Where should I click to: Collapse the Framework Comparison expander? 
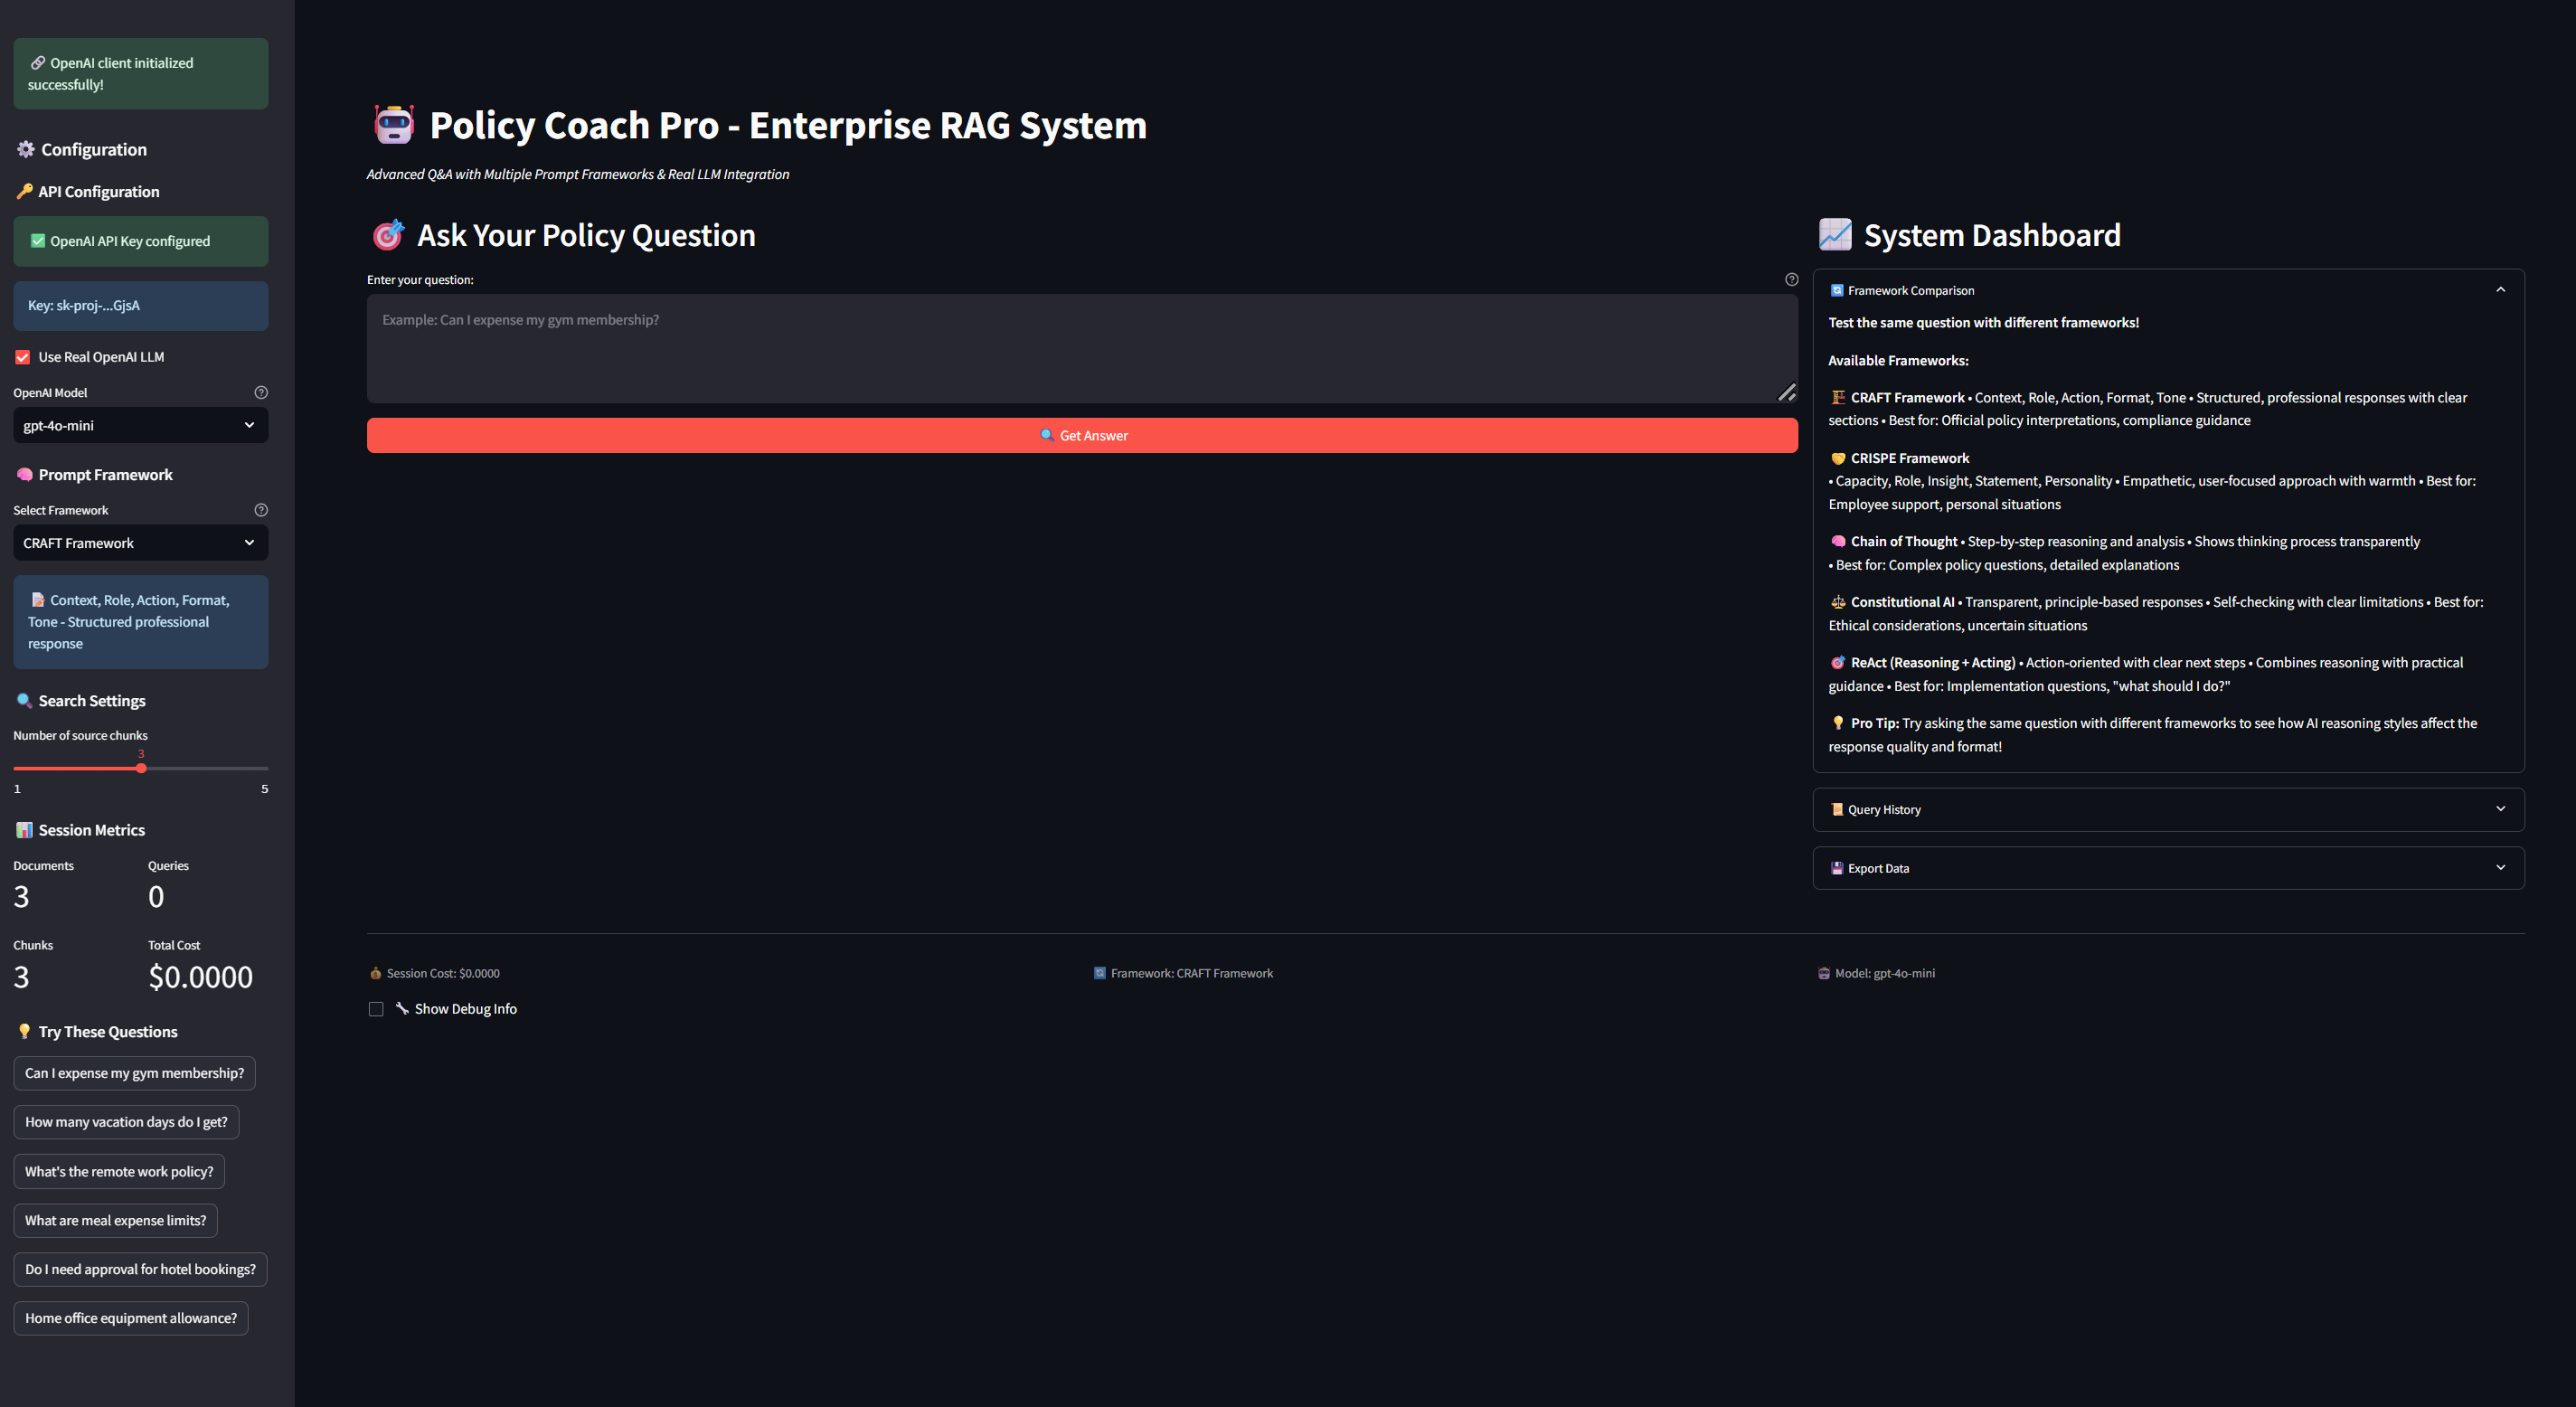tap(2168, 290)
